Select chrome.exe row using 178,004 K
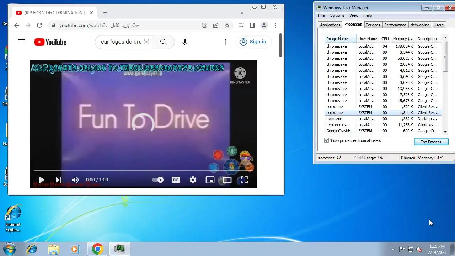Screen dimensions: 455x256 coord(383,46)
